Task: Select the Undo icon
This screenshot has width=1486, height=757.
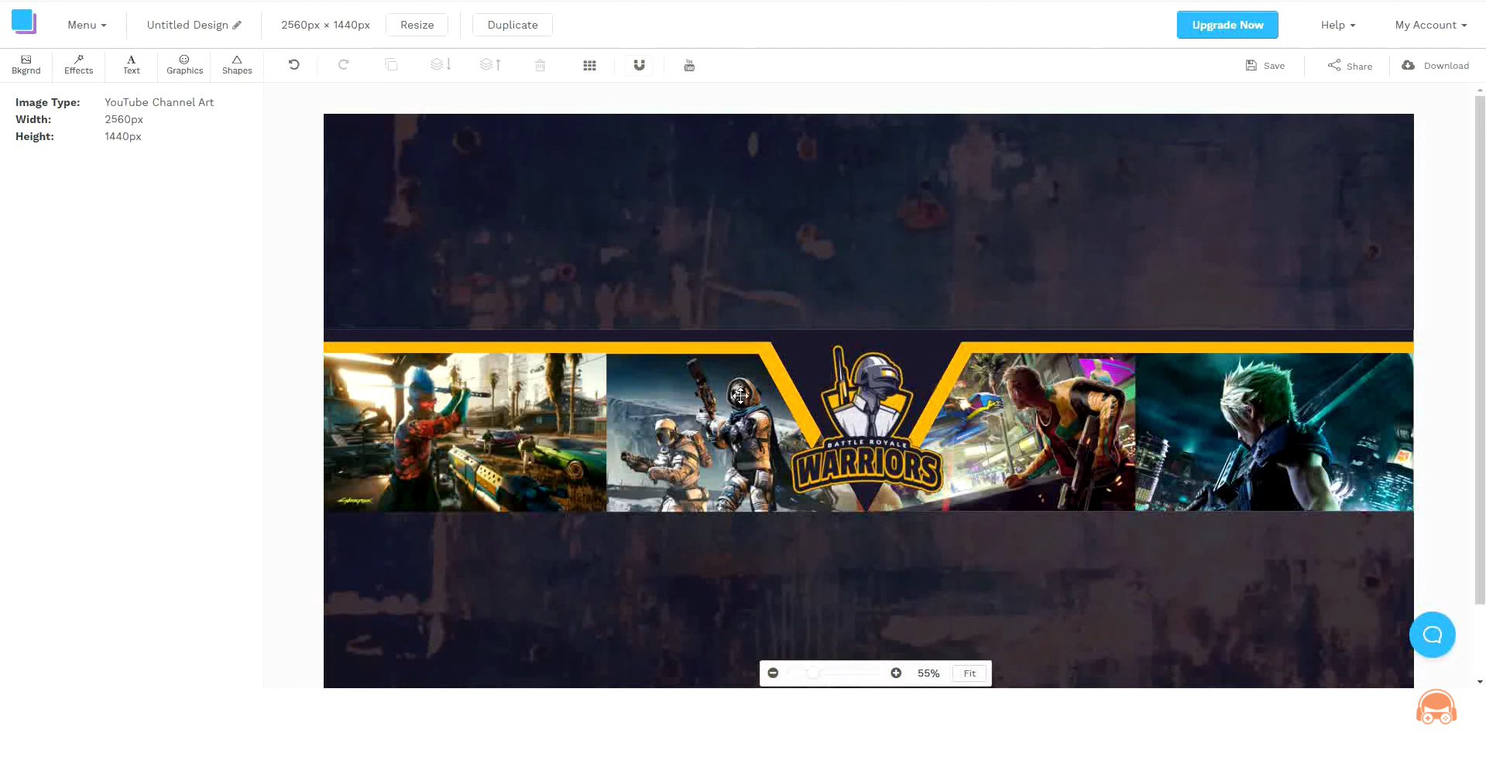Action: point(293,65)
